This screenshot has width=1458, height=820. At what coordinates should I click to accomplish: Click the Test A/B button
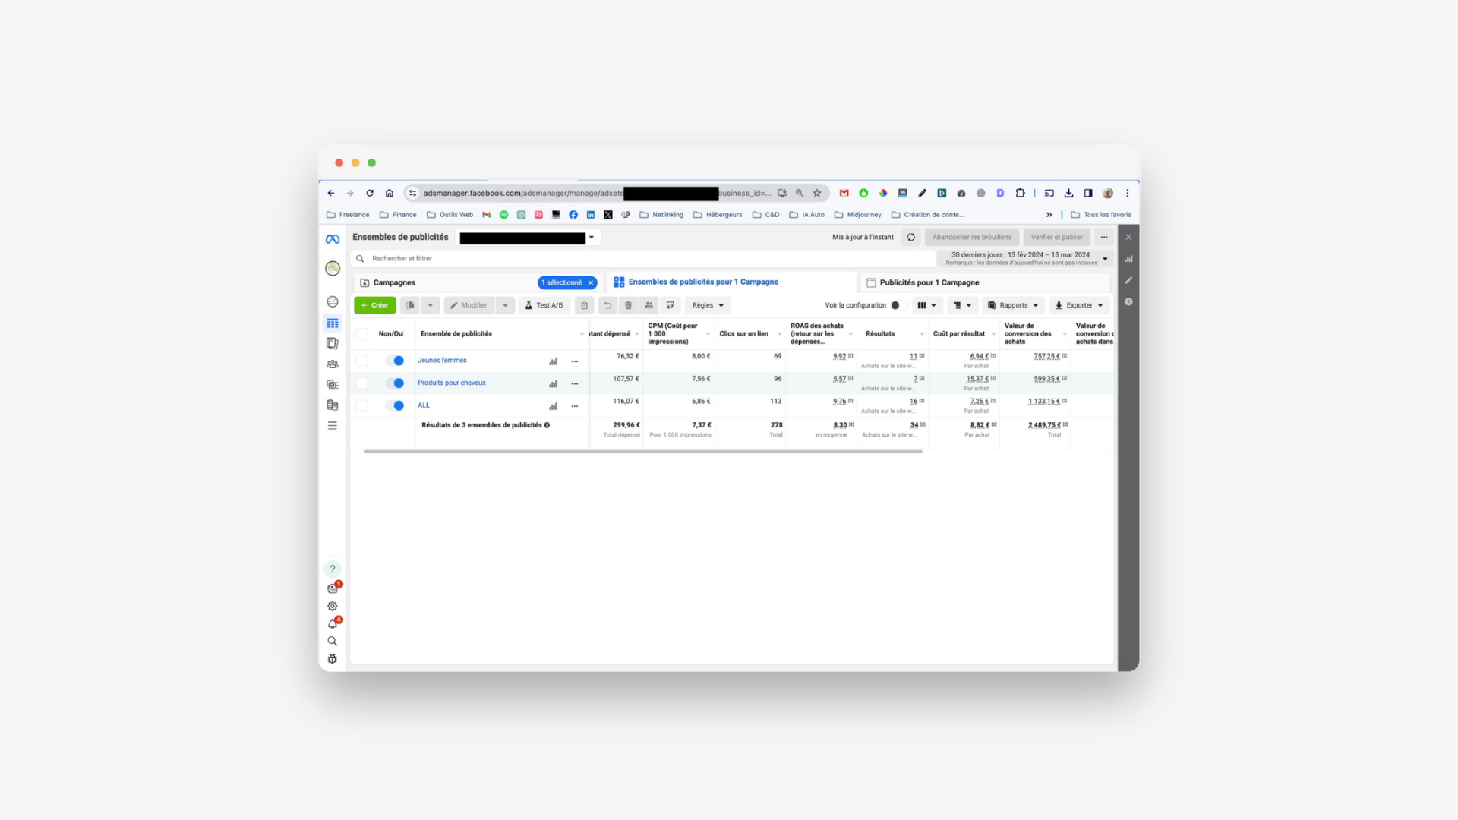click(x=544, y=305)
